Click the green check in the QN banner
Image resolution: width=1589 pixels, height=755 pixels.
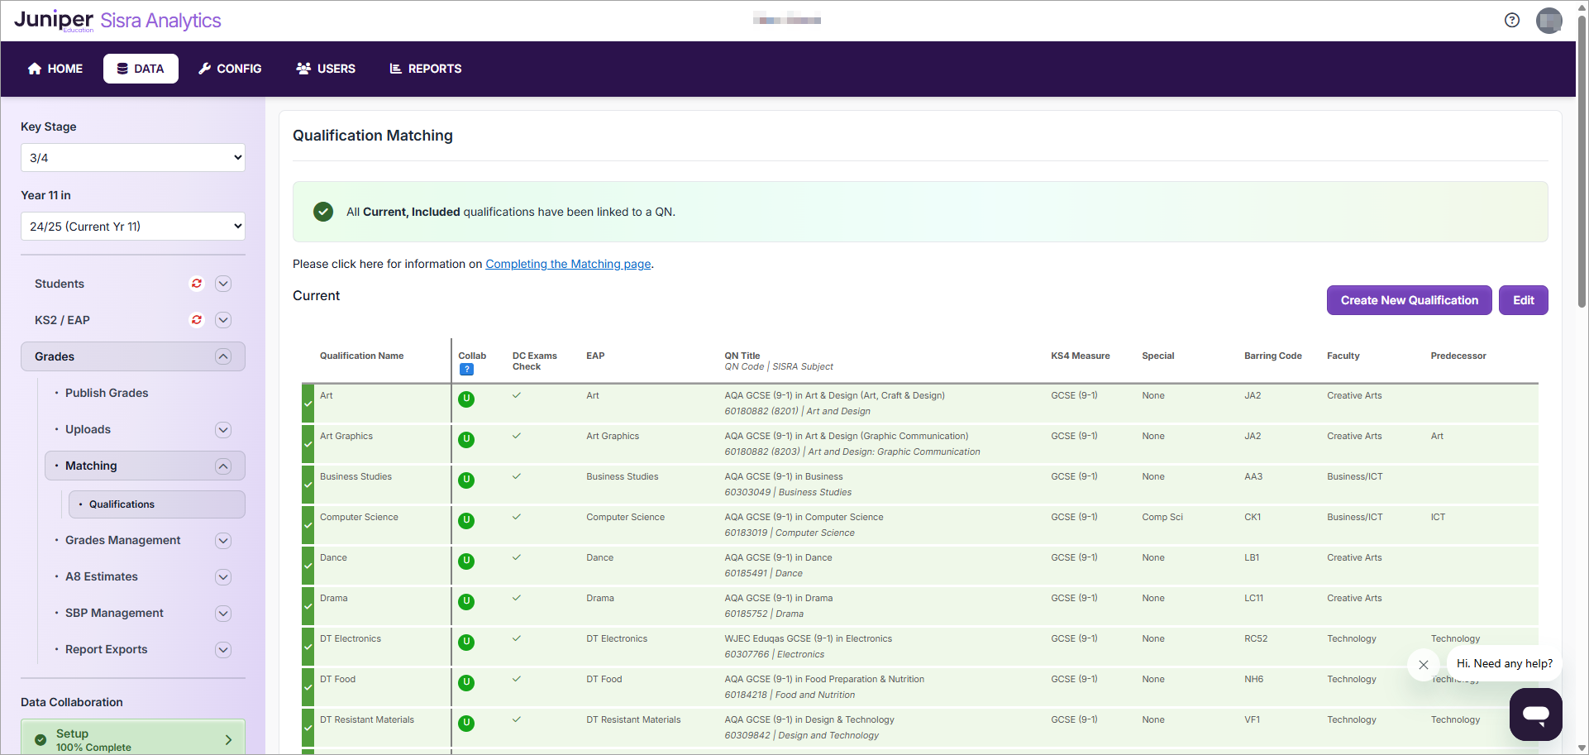pyautogui.click(x=322, y=212)
